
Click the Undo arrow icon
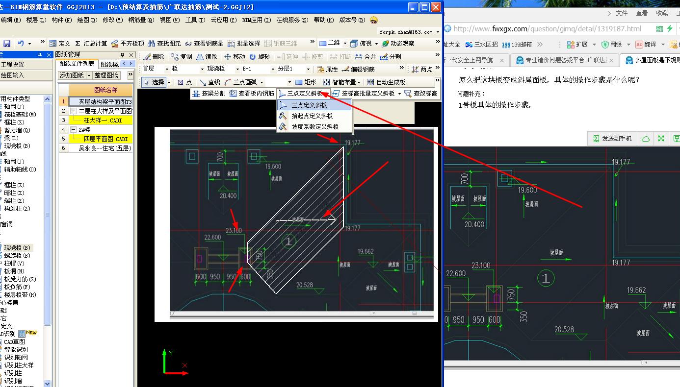[21, 44]
